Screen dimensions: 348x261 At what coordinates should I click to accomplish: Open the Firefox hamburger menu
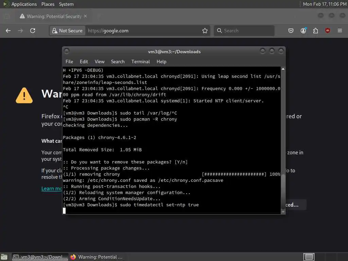(x=340, y=31)
